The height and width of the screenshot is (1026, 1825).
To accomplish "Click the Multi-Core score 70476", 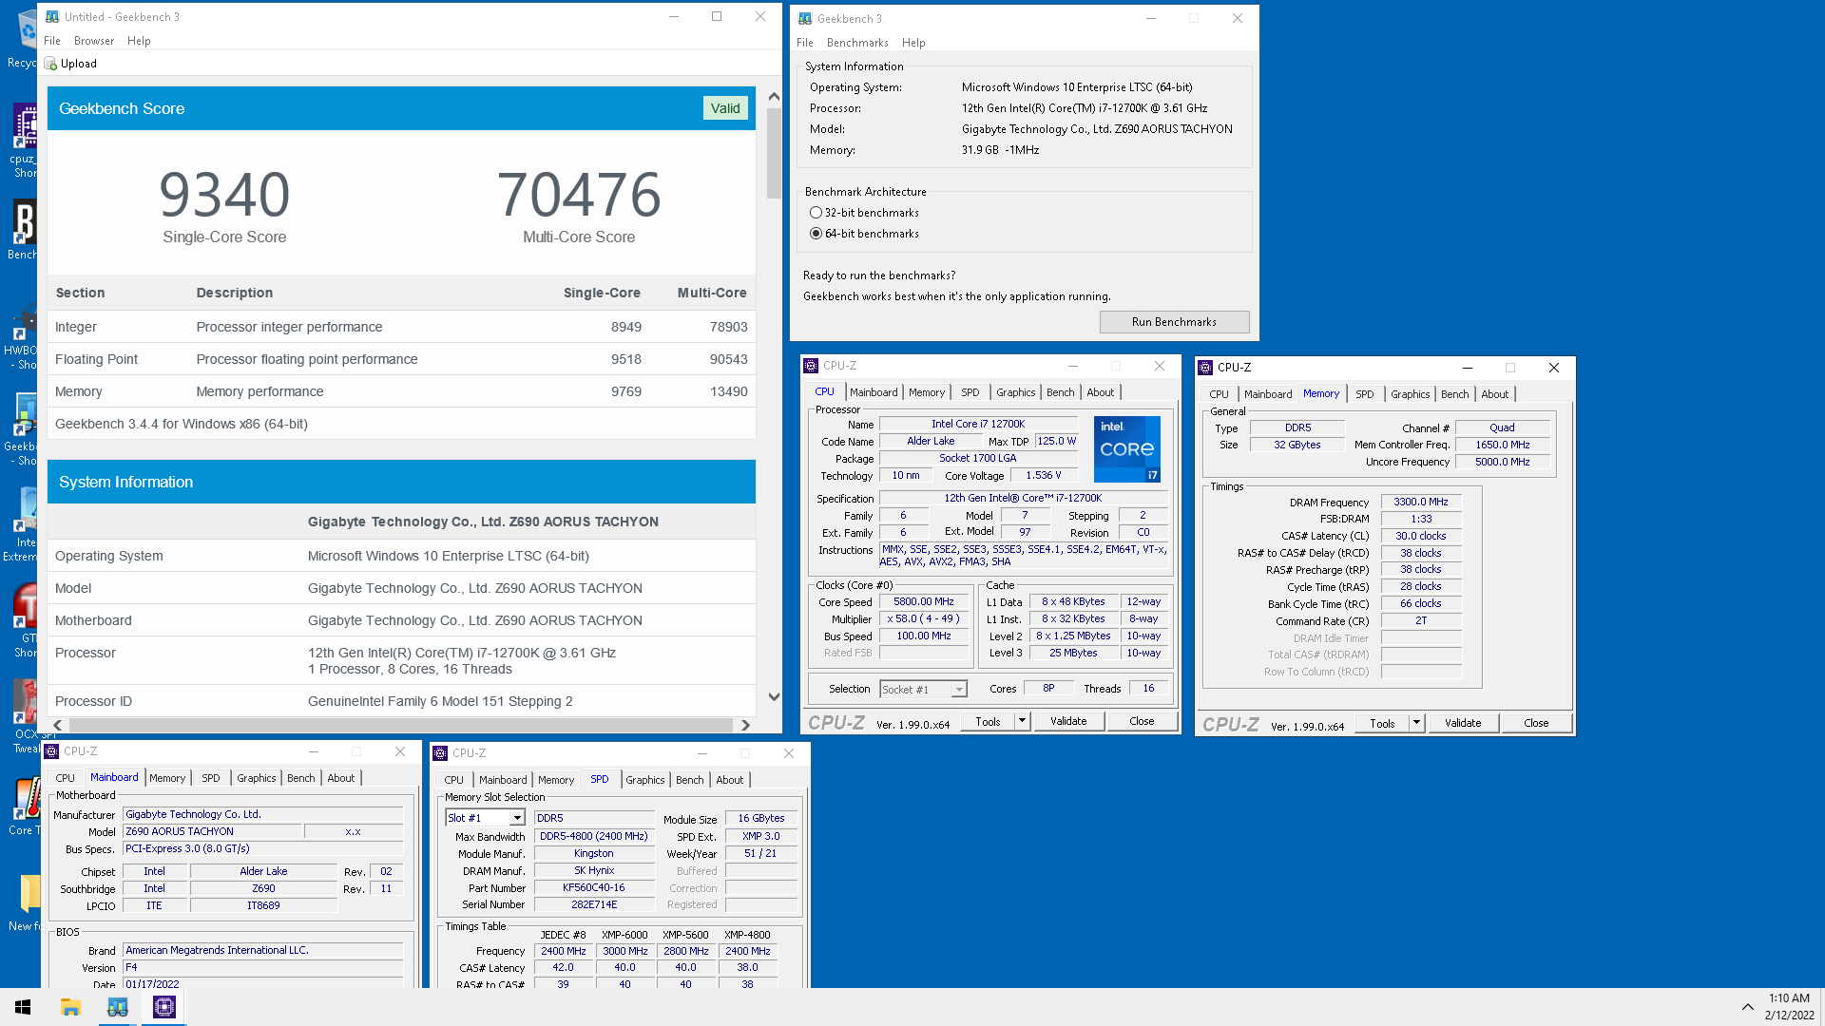I will coord(579,195).
